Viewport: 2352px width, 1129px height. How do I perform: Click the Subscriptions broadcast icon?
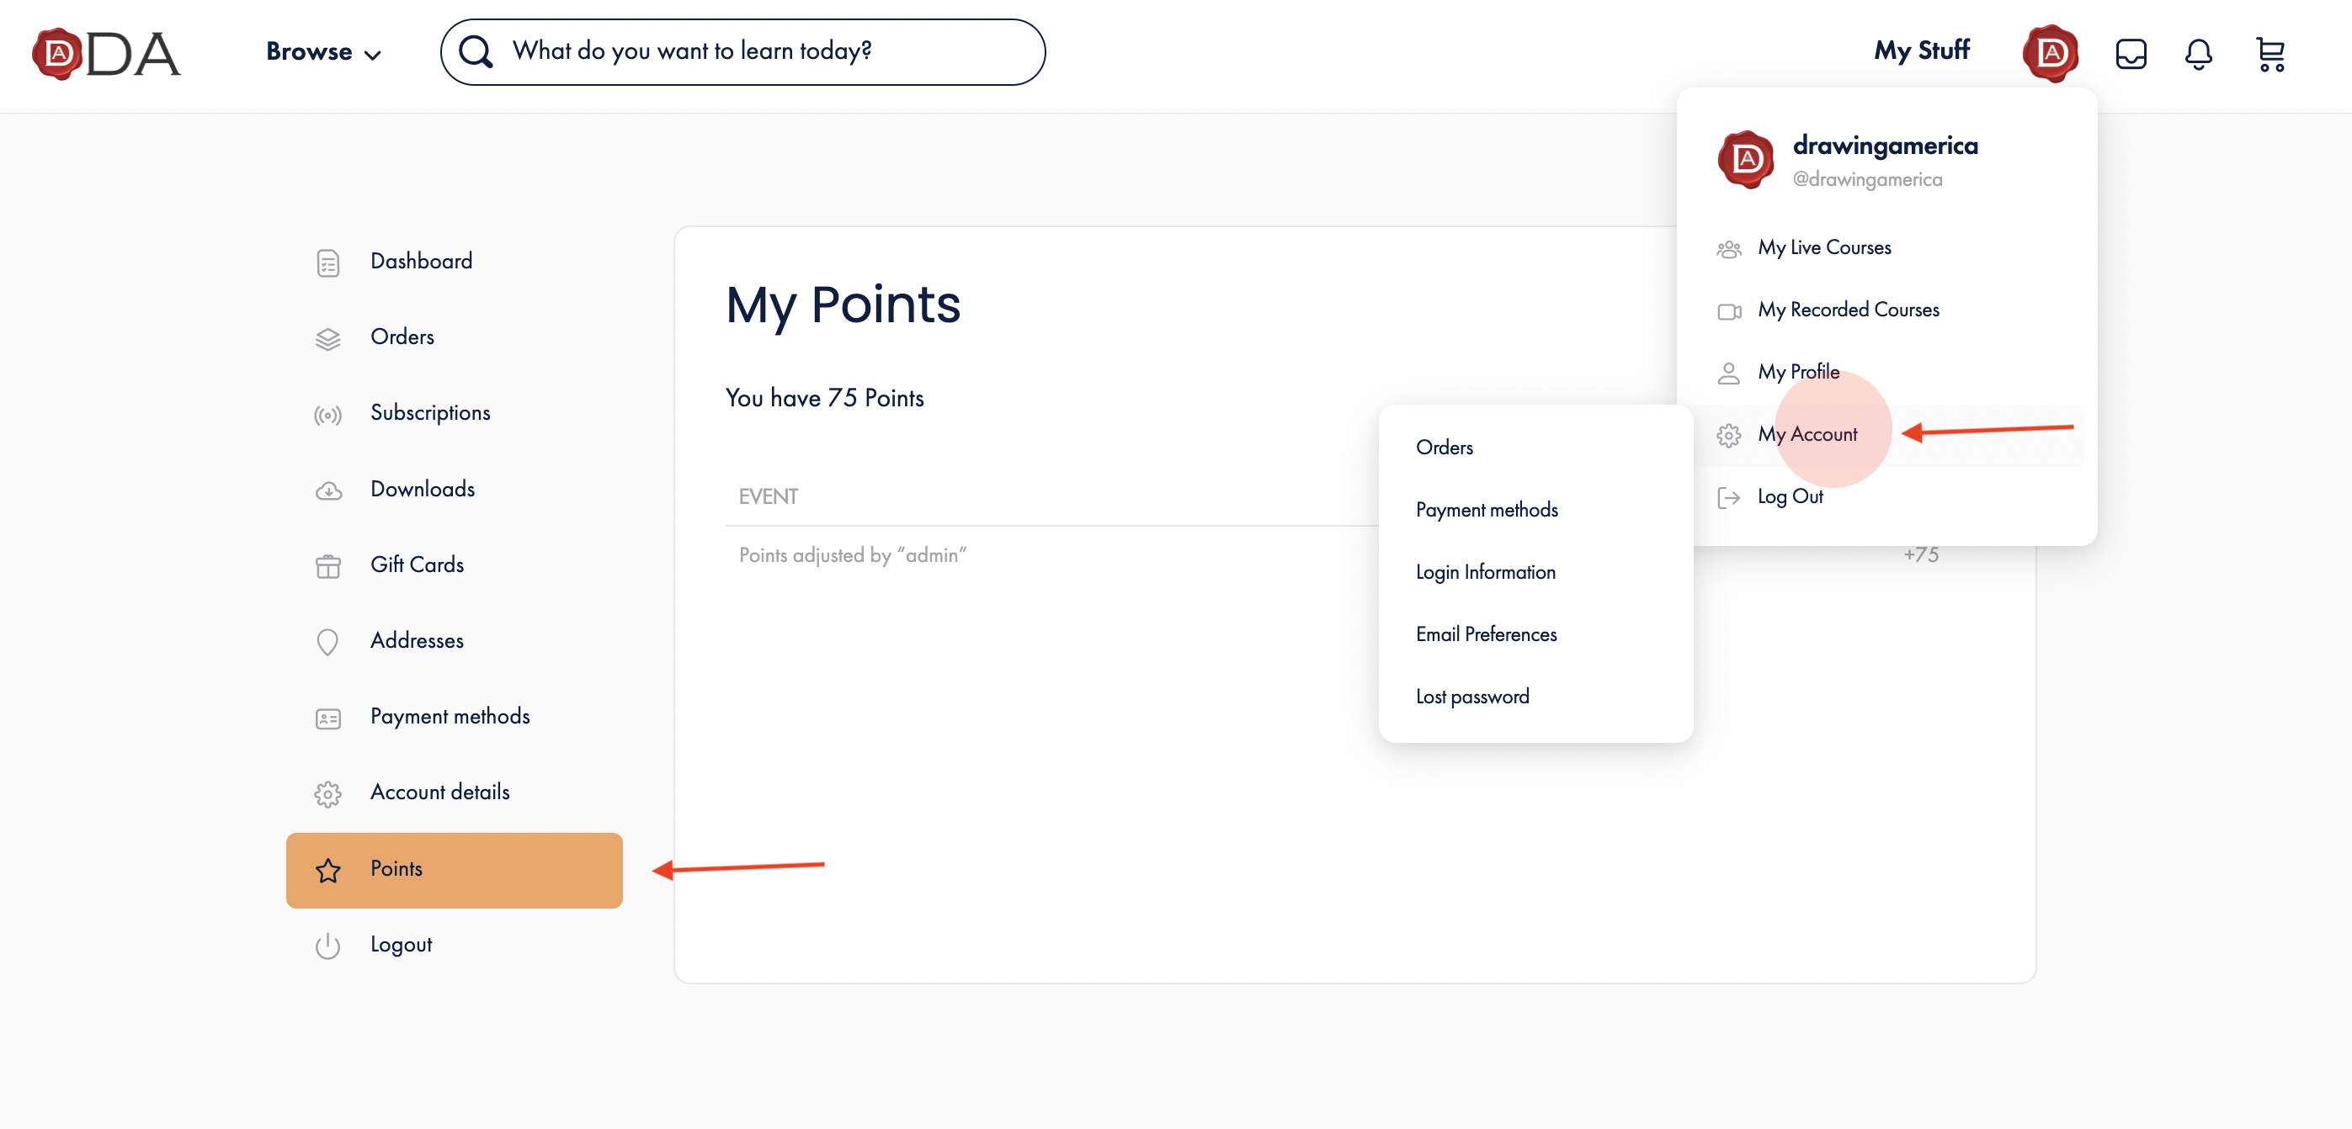coord(327,416)
